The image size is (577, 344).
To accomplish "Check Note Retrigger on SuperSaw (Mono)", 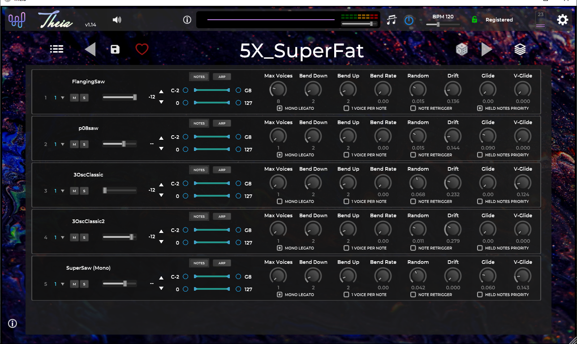I will [413, 295].
